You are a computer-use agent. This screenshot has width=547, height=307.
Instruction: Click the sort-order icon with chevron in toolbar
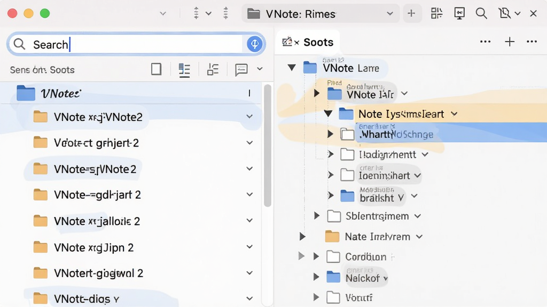click(202, 13)
